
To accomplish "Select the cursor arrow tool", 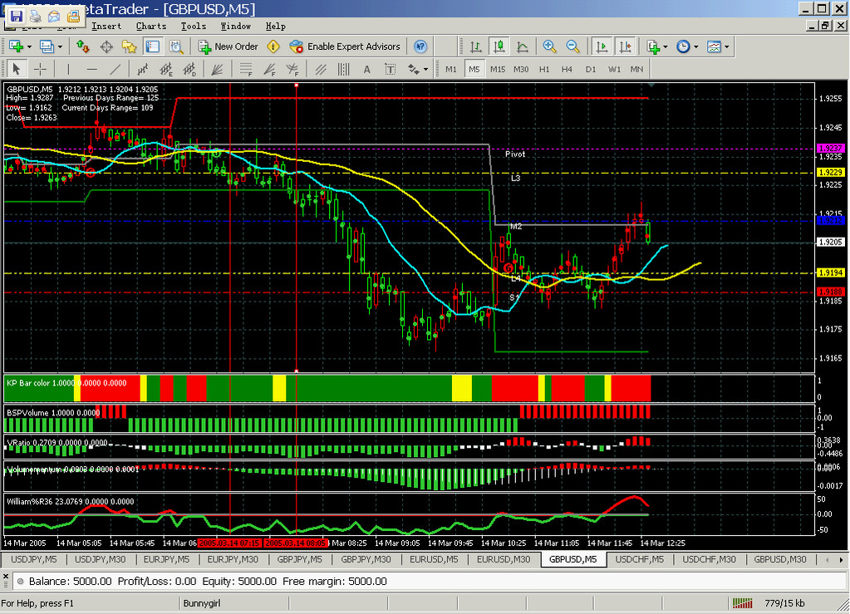I will tap(16, 69).
